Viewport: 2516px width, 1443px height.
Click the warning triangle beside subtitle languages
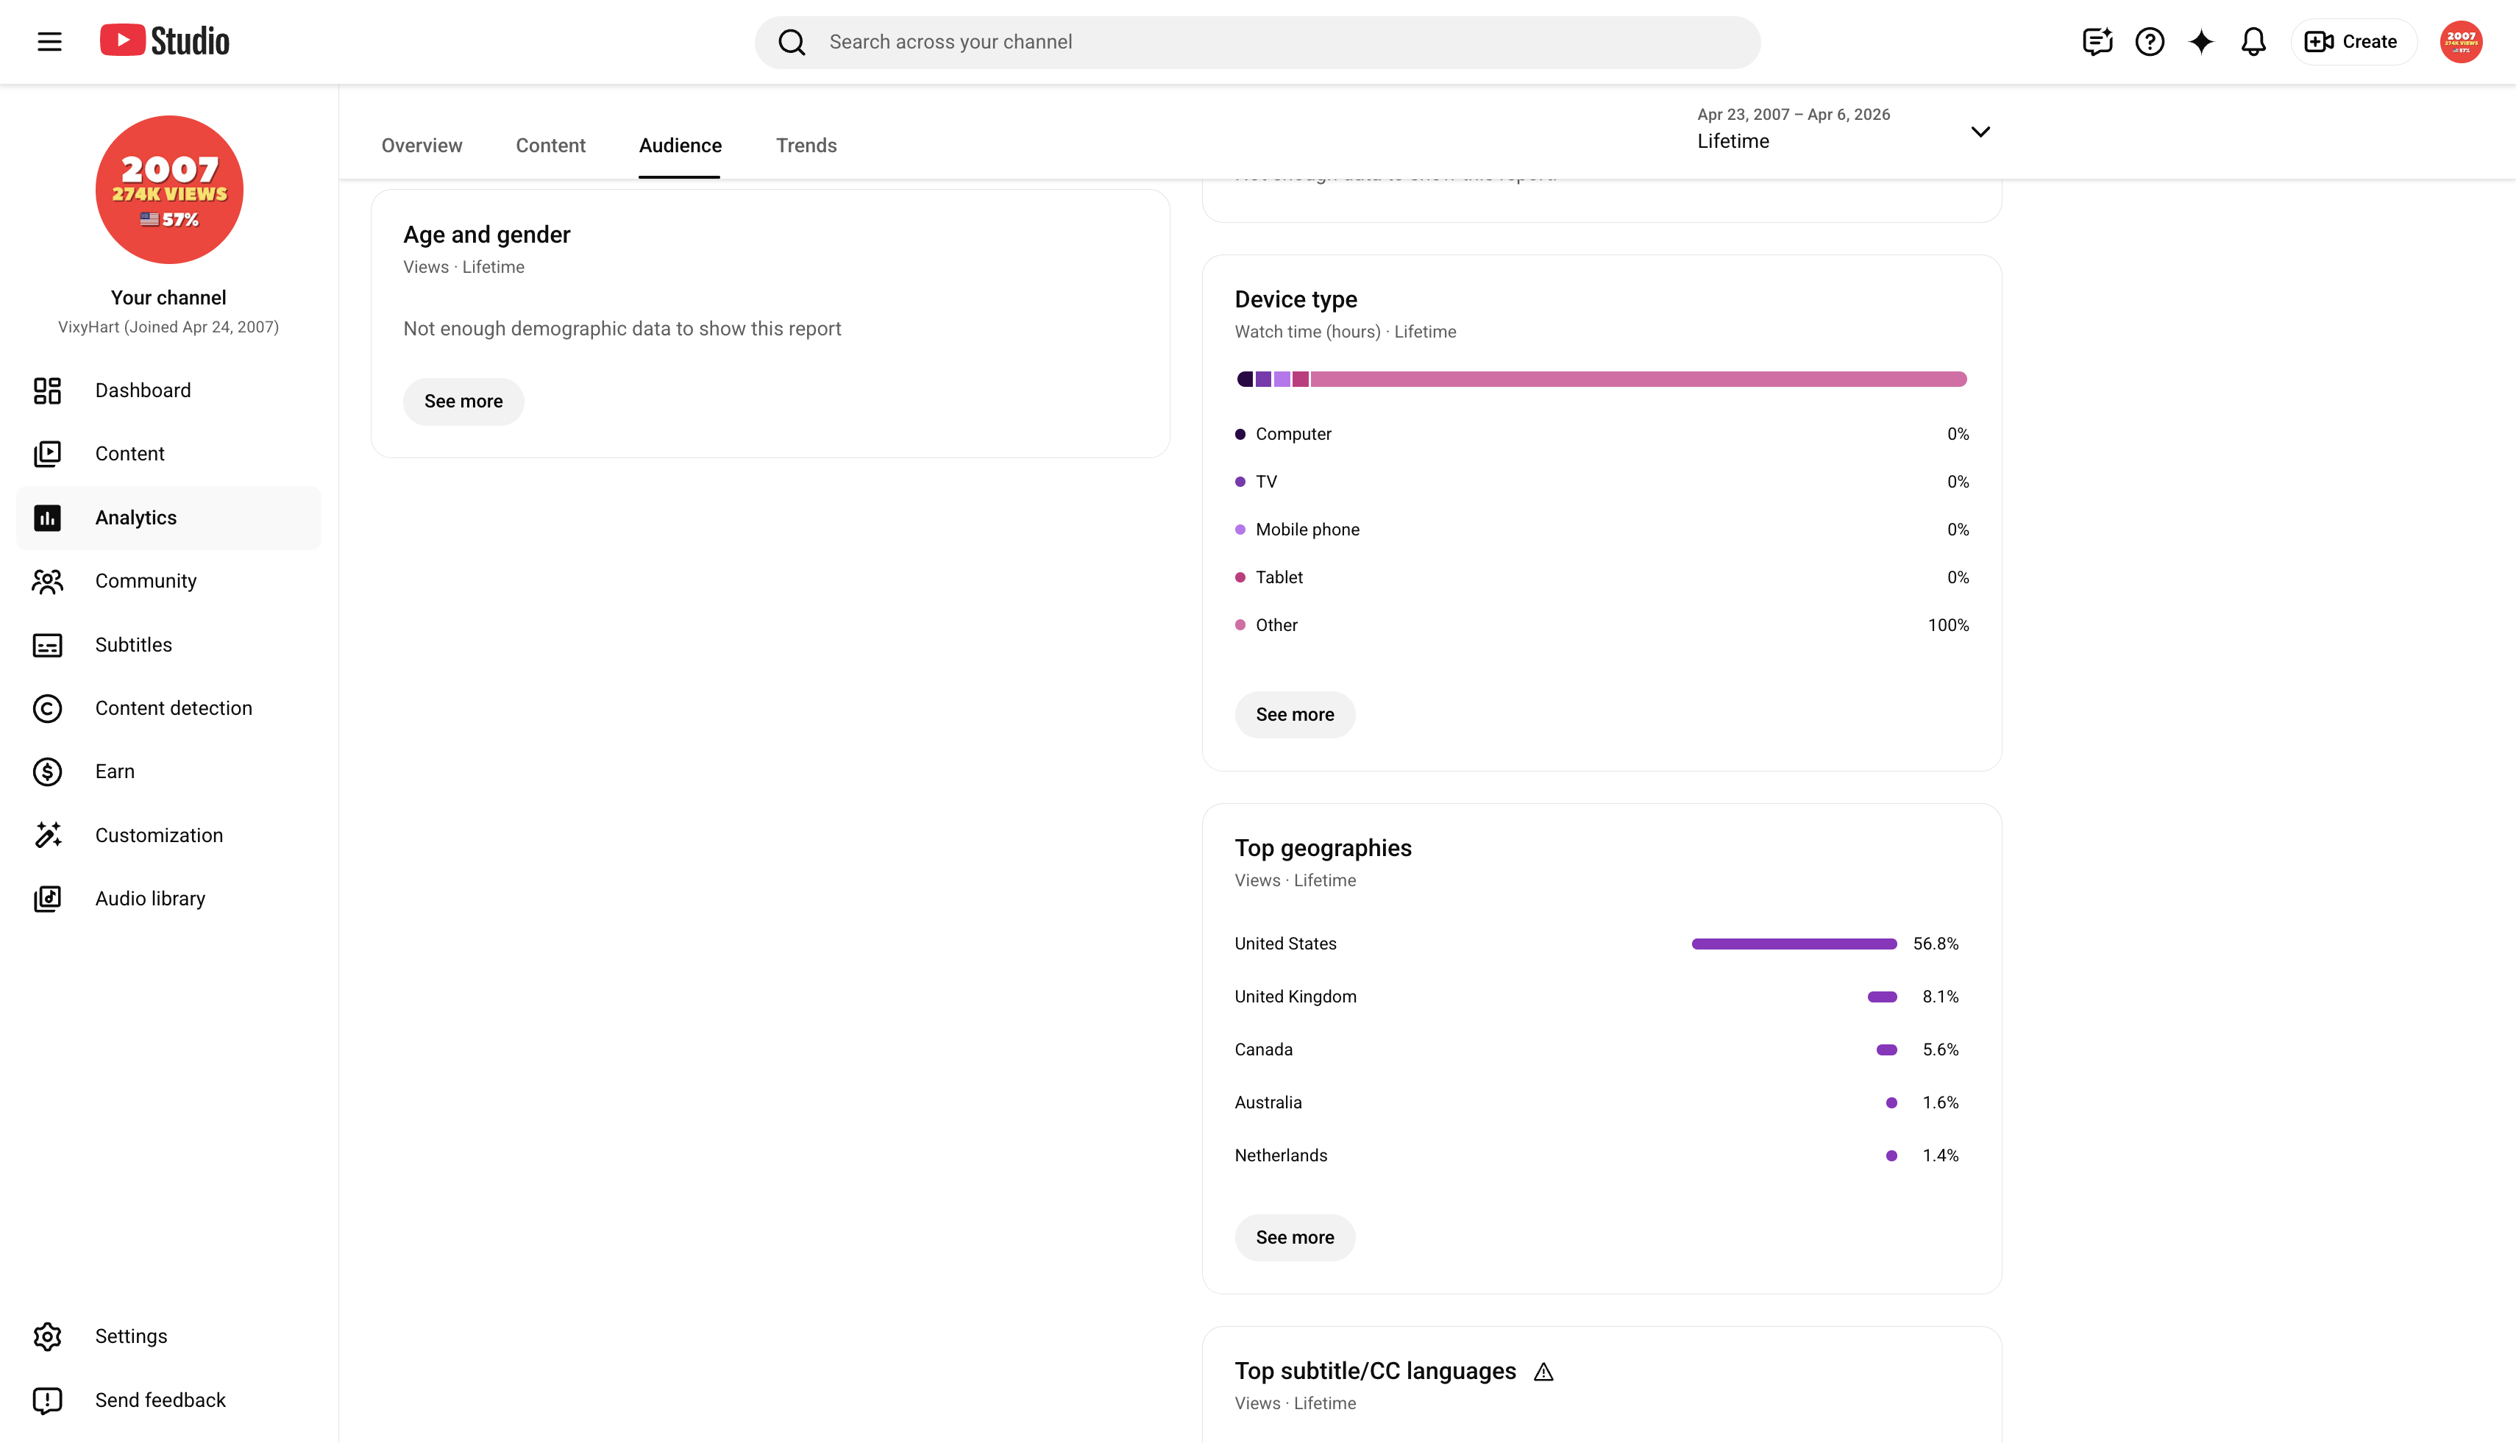pyautogui.click(x=1543, y=1372)
